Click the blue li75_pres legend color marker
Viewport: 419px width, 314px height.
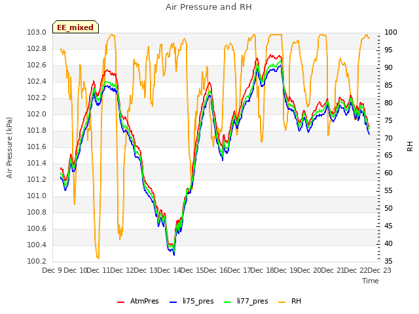(x=173, y=302)
